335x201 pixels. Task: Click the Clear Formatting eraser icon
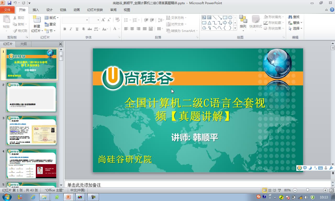(117, 20)
